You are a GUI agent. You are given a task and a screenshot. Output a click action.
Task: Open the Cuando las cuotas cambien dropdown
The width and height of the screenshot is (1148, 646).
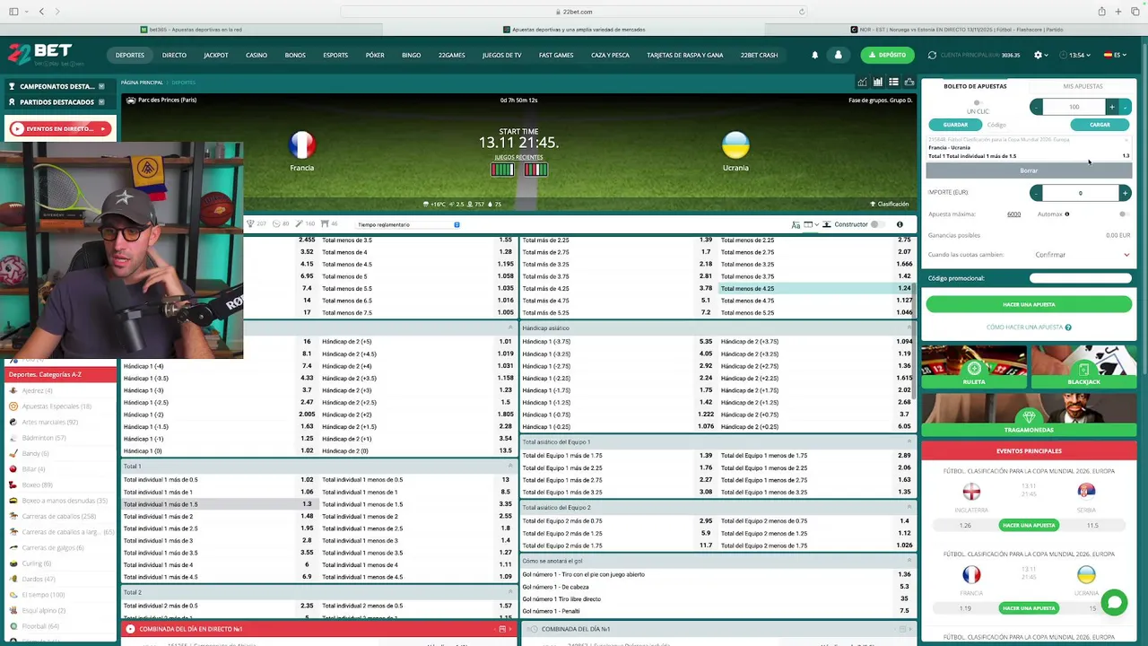pos(1083,255)
